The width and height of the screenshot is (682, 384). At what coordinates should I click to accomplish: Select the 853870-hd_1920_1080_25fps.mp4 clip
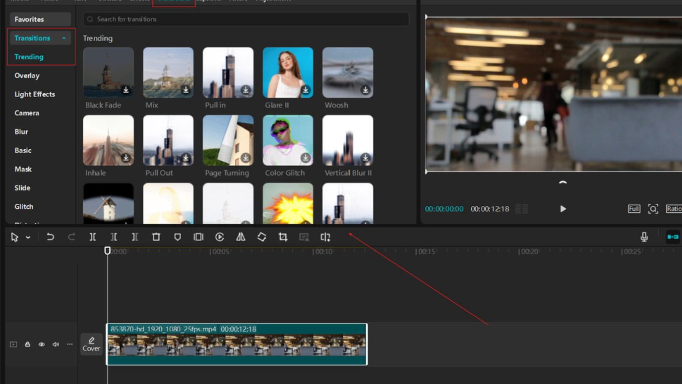pos(237,345)
